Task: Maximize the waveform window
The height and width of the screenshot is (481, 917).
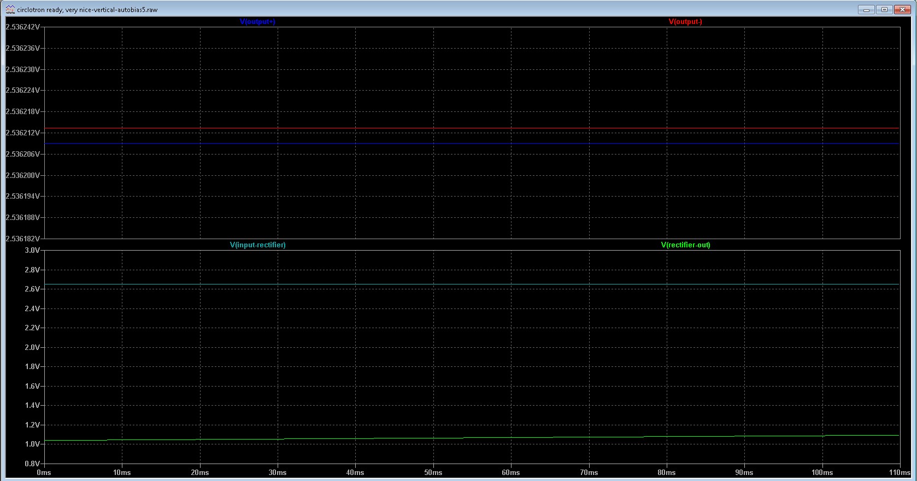Action: pyautogui.click(x=884, y=9)
